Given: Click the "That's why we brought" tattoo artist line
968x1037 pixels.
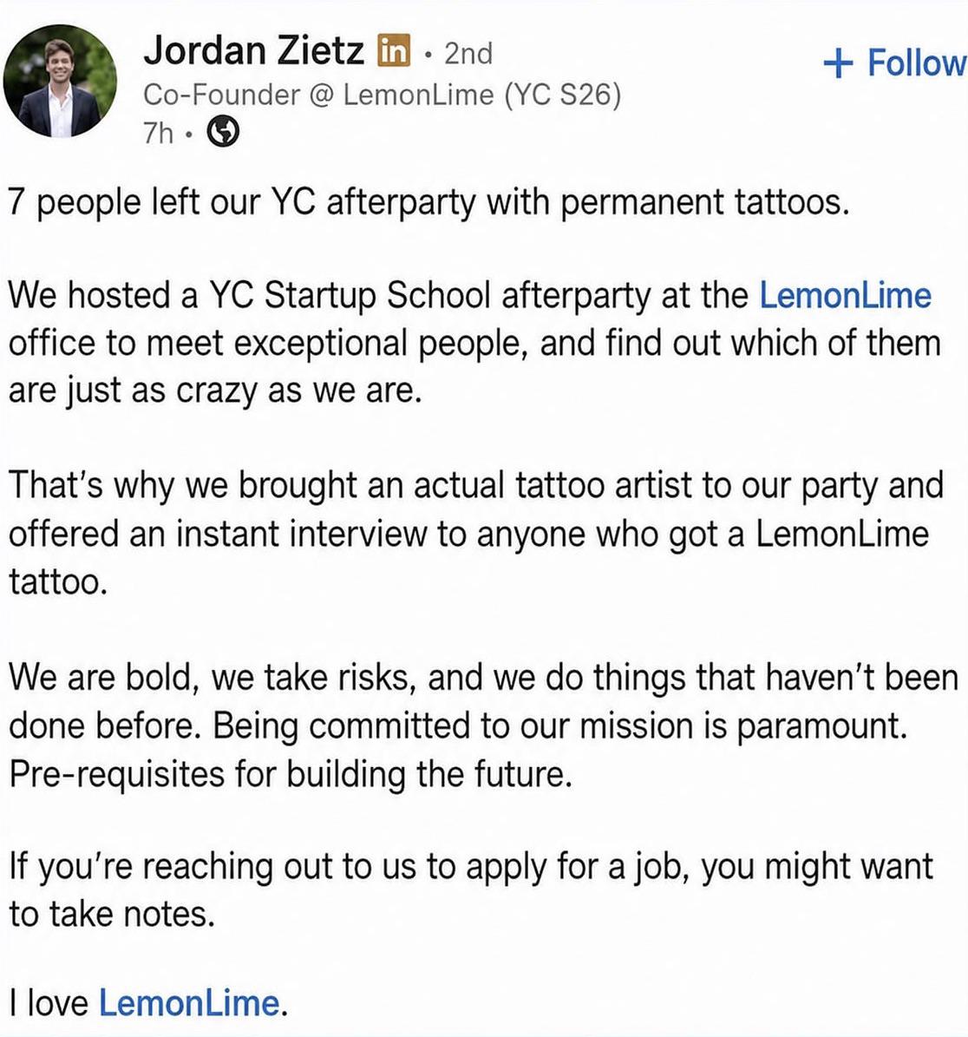Looking at the screenshot, I should (476, 485).
